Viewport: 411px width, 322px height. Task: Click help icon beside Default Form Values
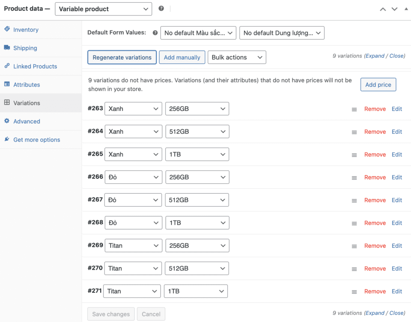tap(155, 33)
